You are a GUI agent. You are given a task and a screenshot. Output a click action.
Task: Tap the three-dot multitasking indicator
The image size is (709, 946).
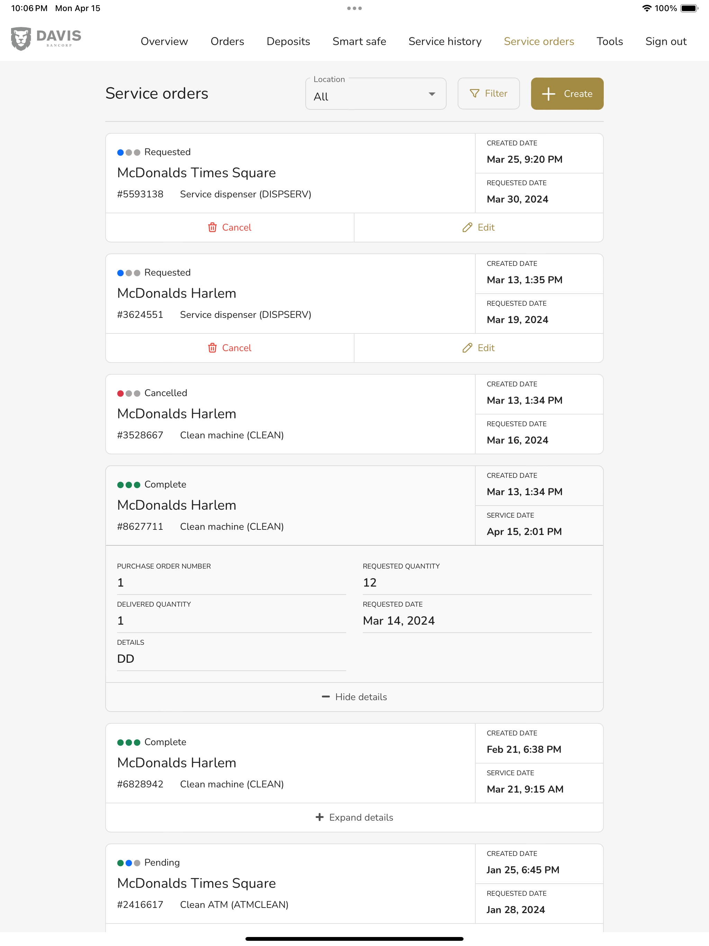pos(354,8)
